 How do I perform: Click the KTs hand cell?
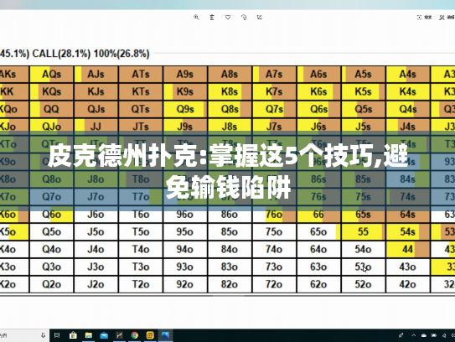tap(141, 91)
